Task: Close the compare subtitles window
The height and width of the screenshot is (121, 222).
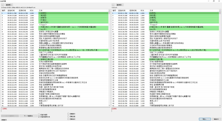Action: tap(219, 1)
